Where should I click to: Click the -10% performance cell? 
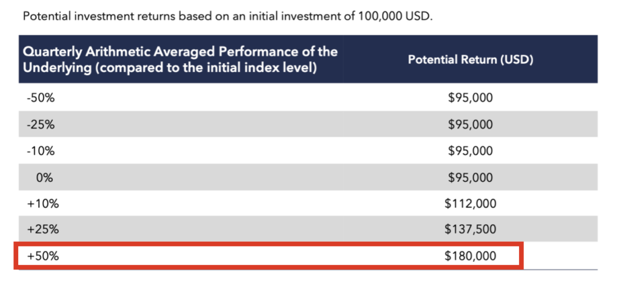click(38, 151)
